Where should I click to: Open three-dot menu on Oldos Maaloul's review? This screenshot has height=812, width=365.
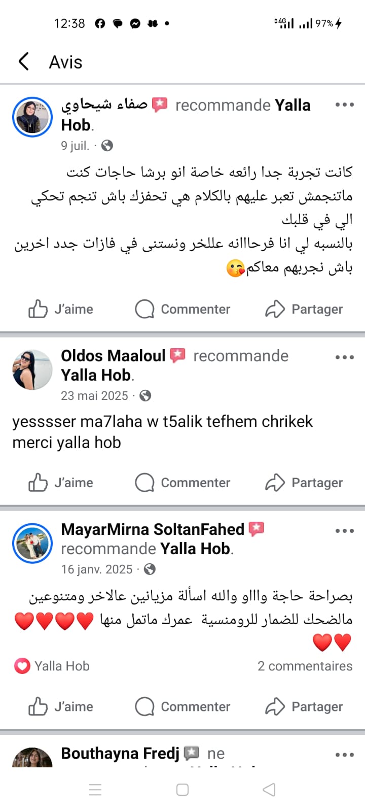344,357
